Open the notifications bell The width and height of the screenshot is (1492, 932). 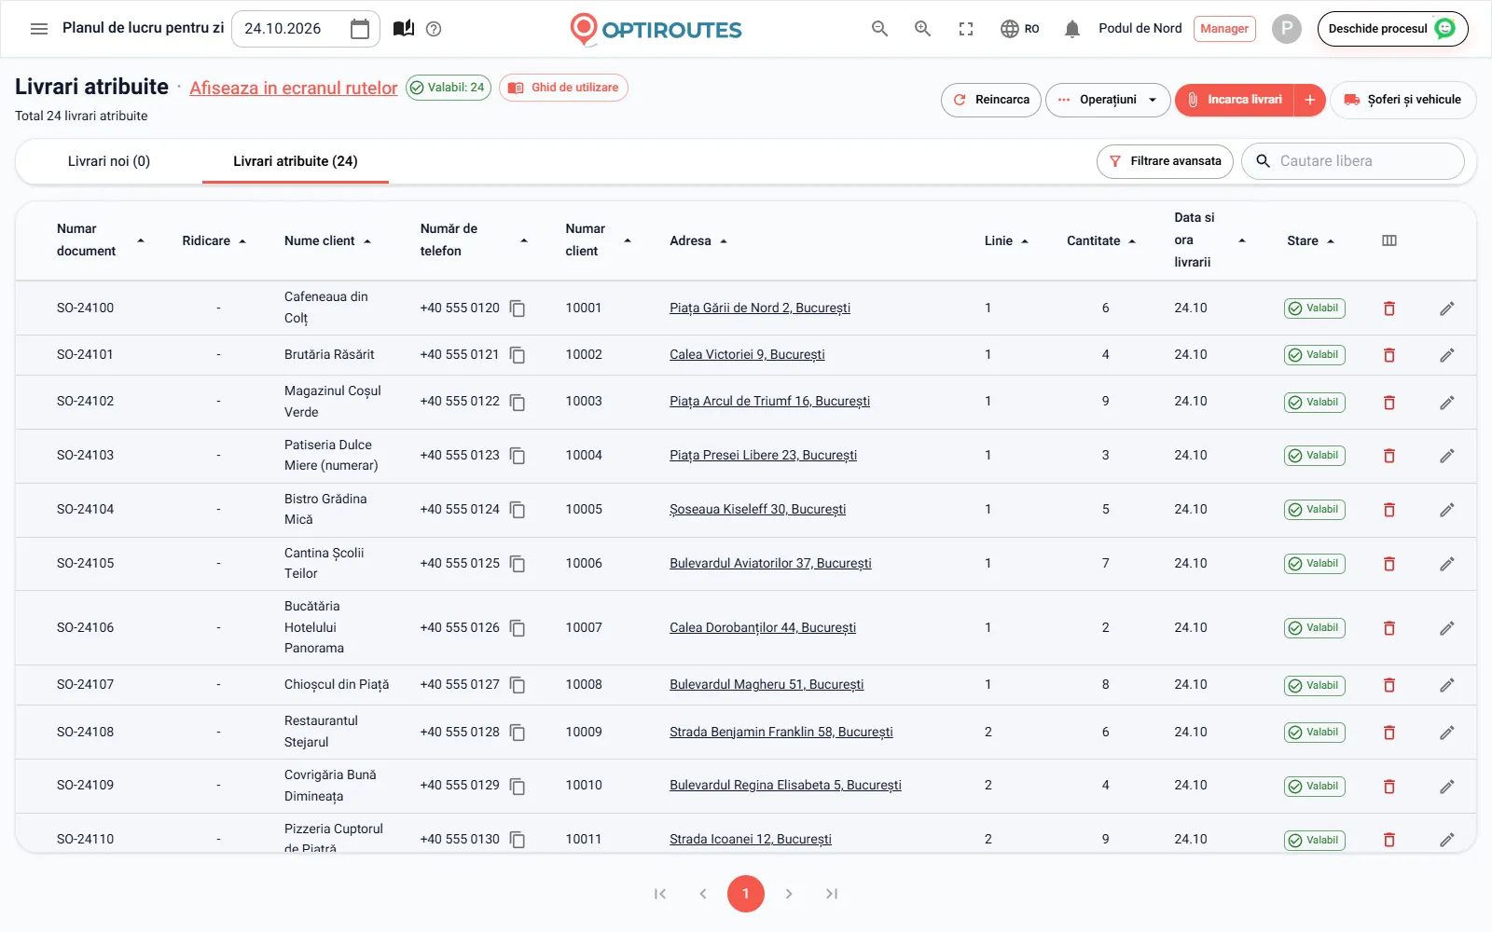pyautogui.click(x=1072, y=29)
